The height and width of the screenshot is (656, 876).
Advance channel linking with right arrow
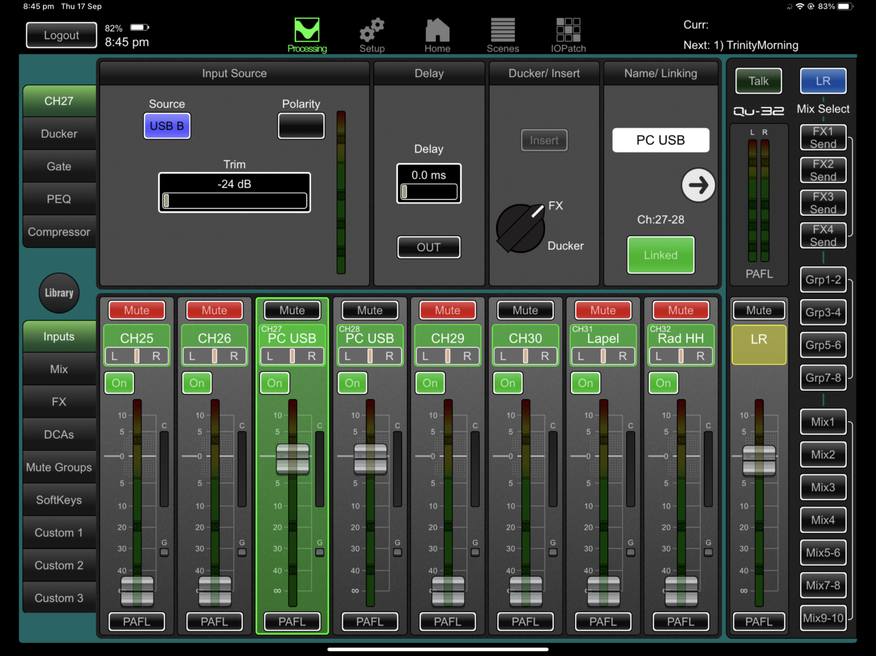pyautogui.click(x=698, y=185)
